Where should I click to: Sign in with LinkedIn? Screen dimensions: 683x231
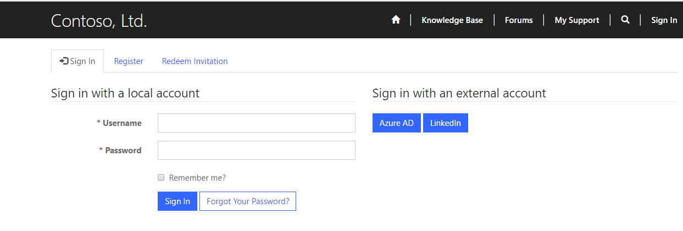point(446,123)
